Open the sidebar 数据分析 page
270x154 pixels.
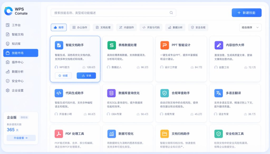coord(21,72)
